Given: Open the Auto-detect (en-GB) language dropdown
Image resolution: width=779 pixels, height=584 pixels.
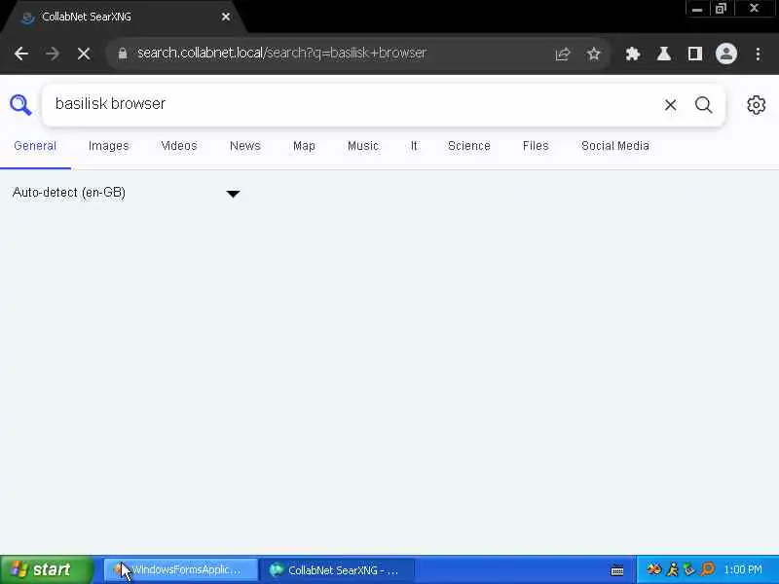Looking at the screenshot, I should click(x=127, y=193).
